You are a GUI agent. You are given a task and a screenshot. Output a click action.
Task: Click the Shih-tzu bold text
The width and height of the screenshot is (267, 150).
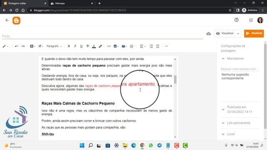pyautogui.click(x=48, y=134)
